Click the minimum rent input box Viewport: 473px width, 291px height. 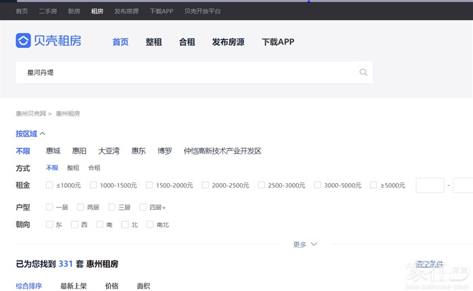click(x=429, y=185)
